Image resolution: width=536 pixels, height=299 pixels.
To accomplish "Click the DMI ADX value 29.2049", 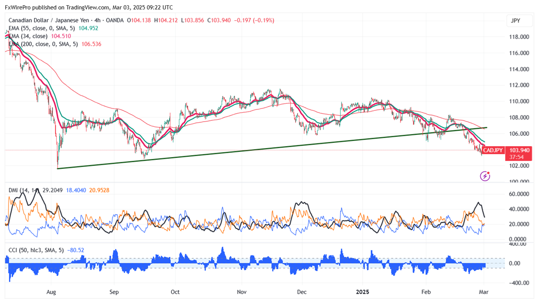I will [x=52, y=190].
